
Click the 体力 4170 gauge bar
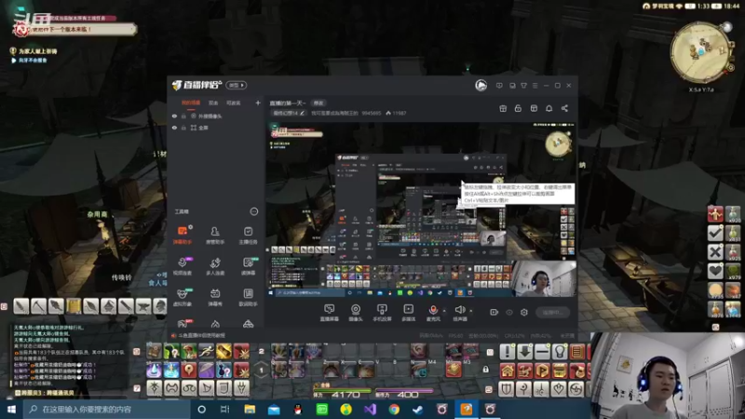pyautogui.click(x=342, y=391)
